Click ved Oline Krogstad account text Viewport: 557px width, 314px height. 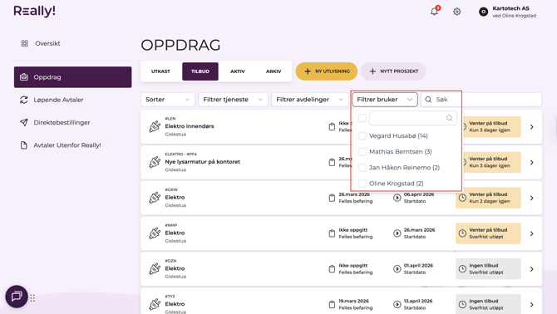pyautogui.click(x=514, y=16)
